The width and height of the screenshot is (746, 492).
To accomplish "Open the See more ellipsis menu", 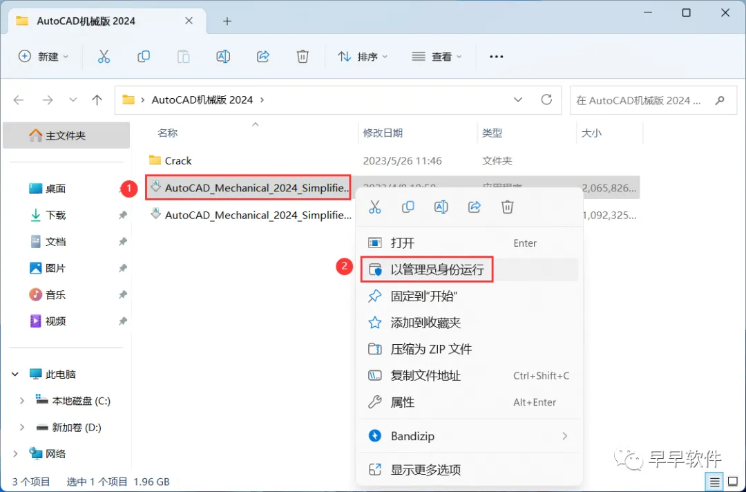I will coord(496,57).
